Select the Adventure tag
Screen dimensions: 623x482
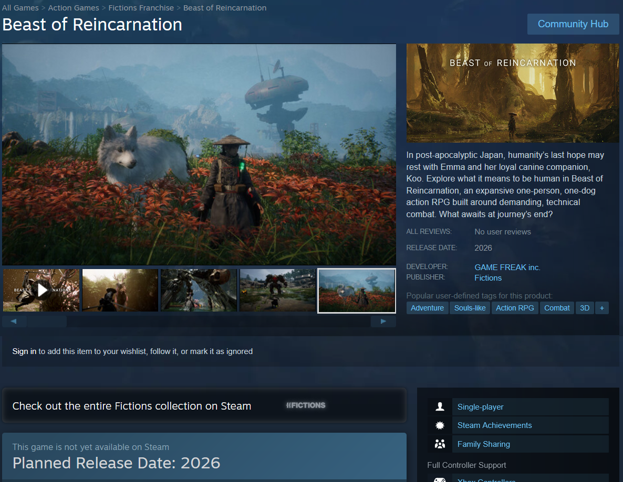[427, 308]
